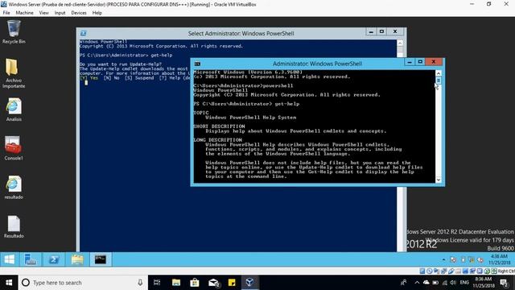Open Task View on host taskbar
Viewport: 515px width, 290px height.
(x=157, y=283)
